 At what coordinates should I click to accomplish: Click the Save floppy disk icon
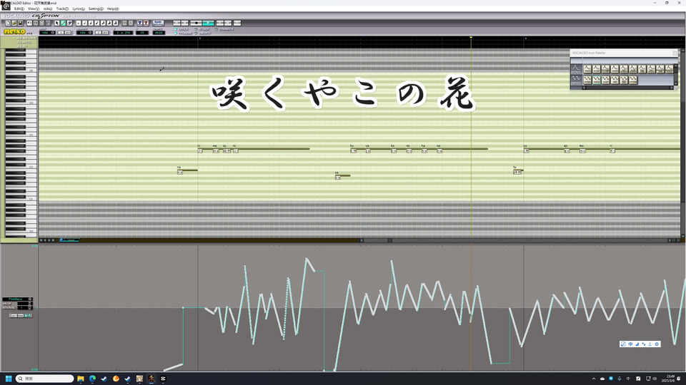(20, 23)
